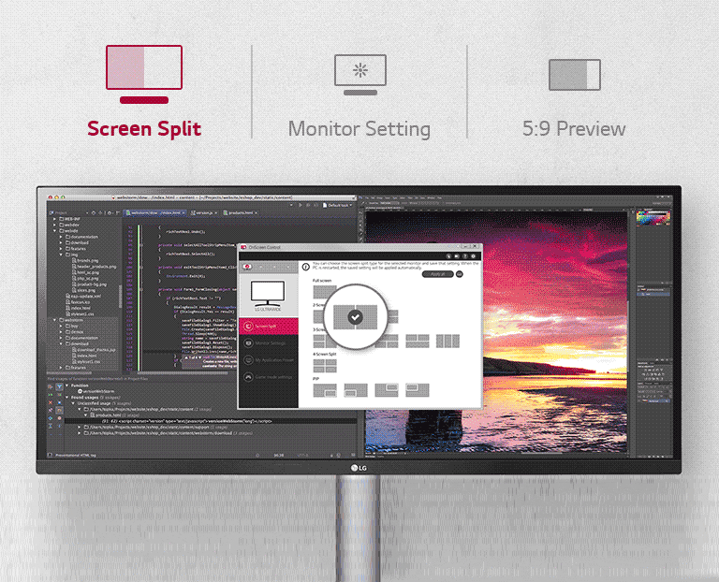Click the Apply button in OnScreen Control
Image resolution: width=719 pixels, height=582 pixels.
[437, 274]
